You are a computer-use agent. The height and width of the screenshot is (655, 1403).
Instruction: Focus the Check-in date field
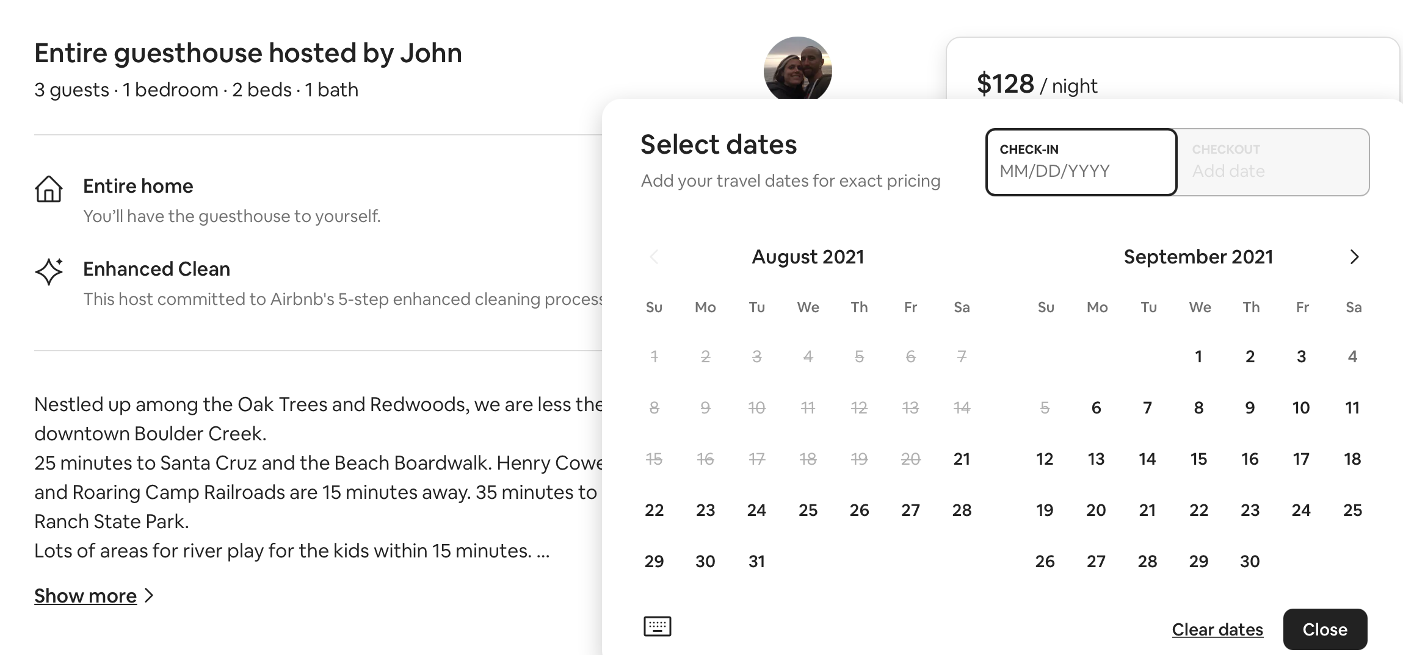1081,162
